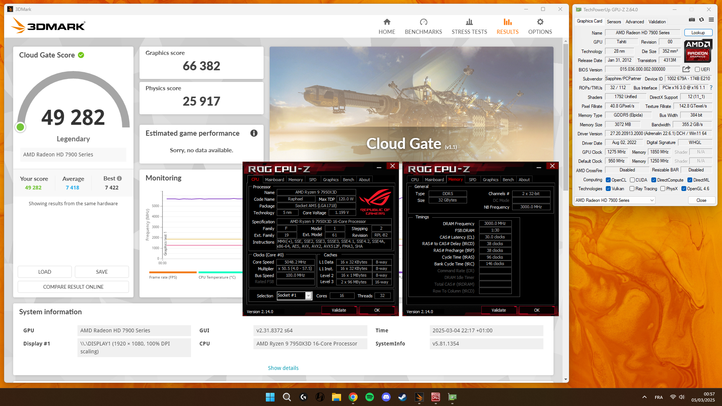Click COMPARE RESULT ONLINE button
This screenshot has width=722, height=406.
73,287
